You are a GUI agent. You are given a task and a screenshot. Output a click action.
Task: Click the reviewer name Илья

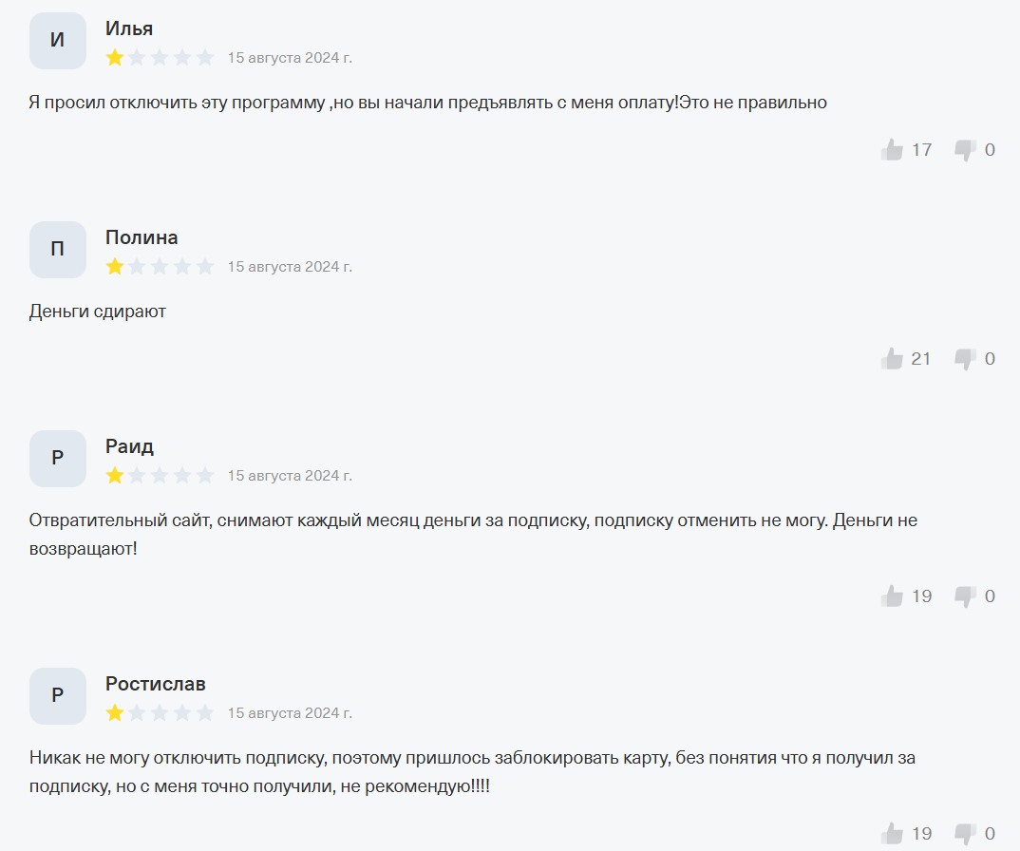click(x=129, y=28)
